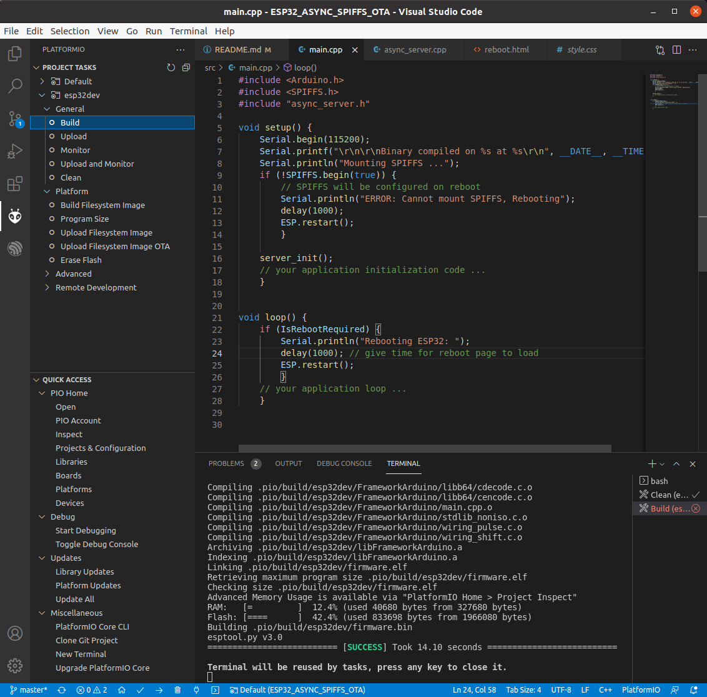707x697 pixels.
Task: Open the Espressif IDF activity bar icon
Action: (15, 249)
